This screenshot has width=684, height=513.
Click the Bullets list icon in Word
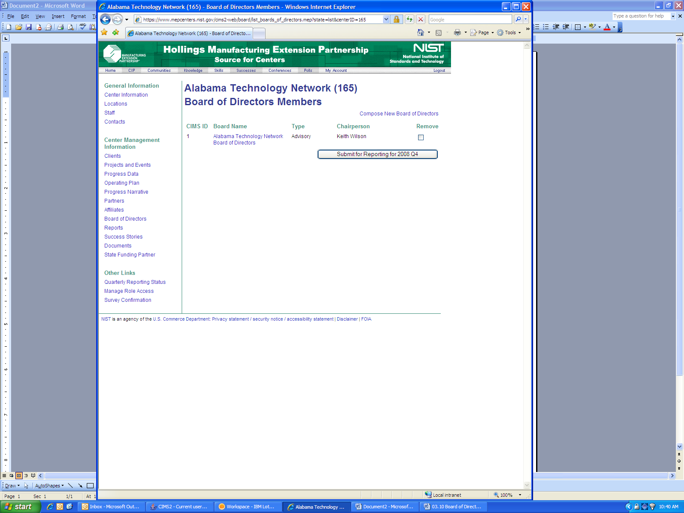point(546,27)
